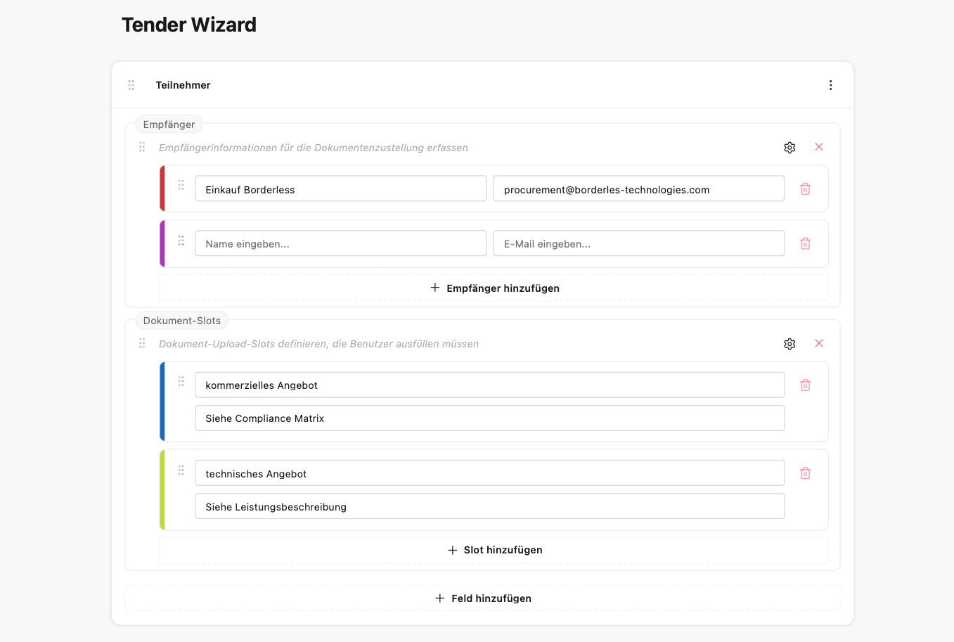Delete the technisches Angebot slot
Image resolution: width=954 pixels, height=642 pixels.
pos(806,473)
